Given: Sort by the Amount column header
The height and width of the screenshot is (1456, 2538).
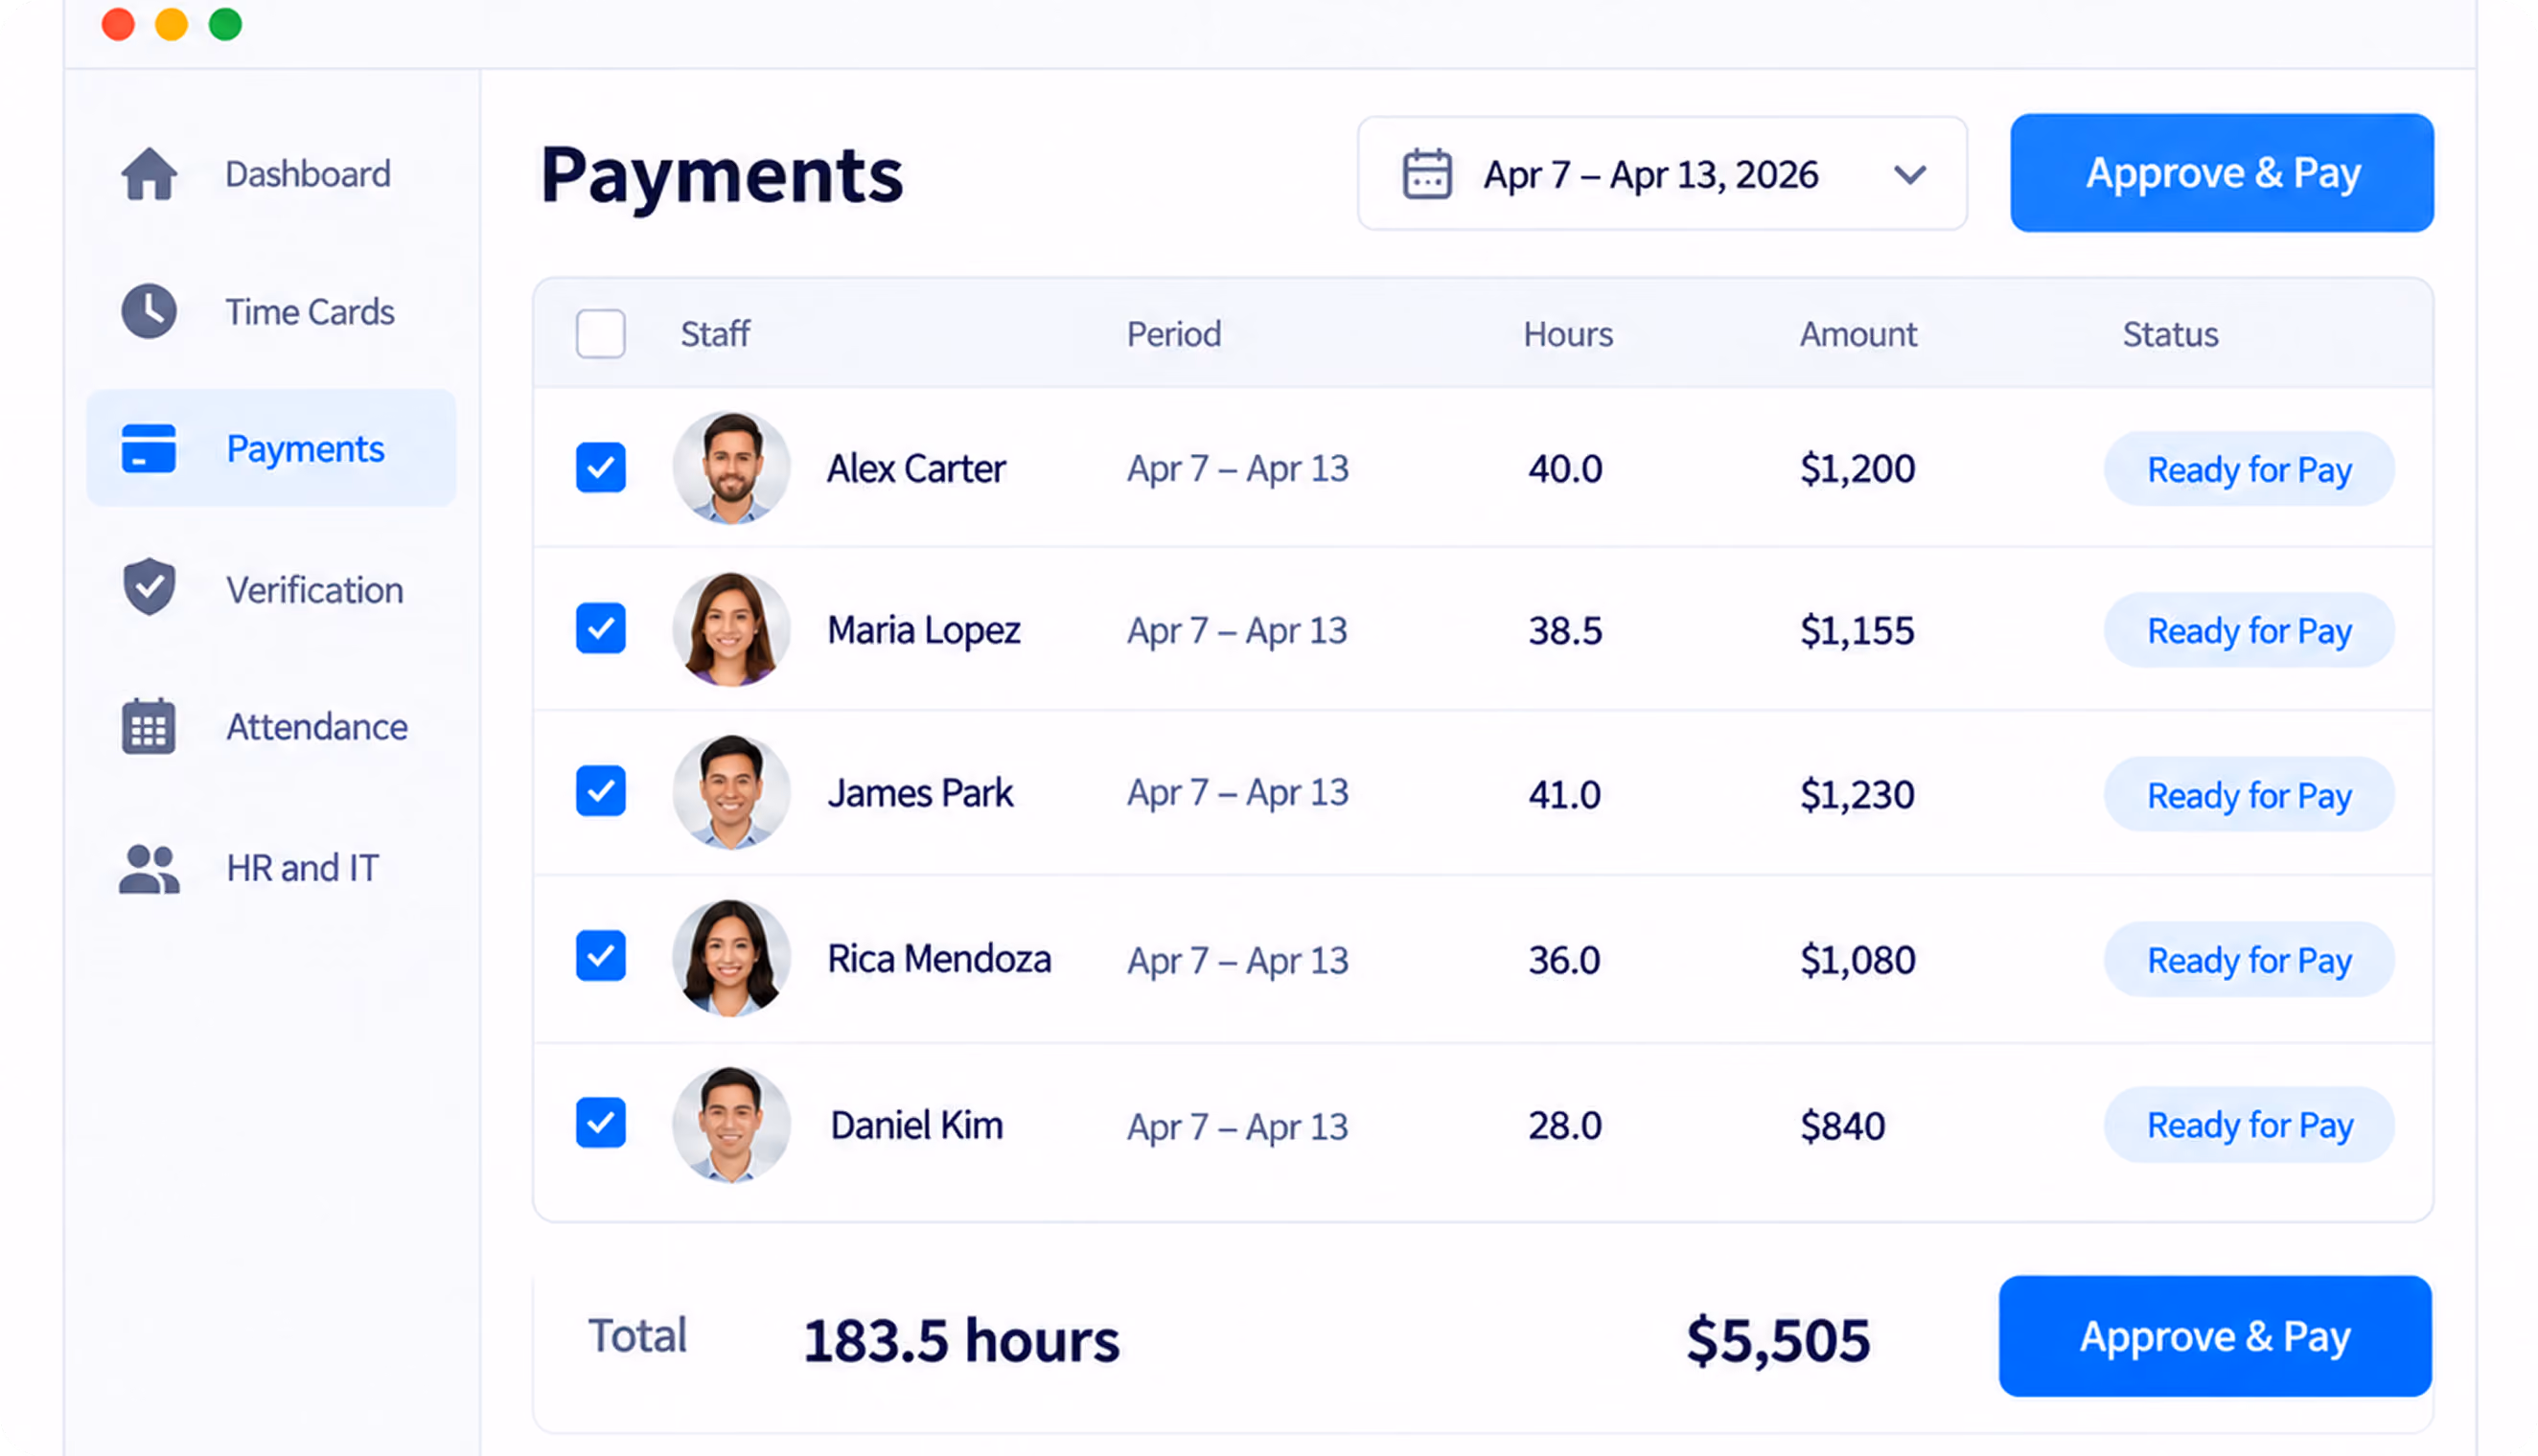Looking at the screenshot, I should pos(1858,334).
